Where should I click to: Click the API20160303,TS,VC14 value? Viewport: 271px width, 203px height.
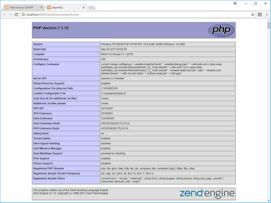click(114, 129)
